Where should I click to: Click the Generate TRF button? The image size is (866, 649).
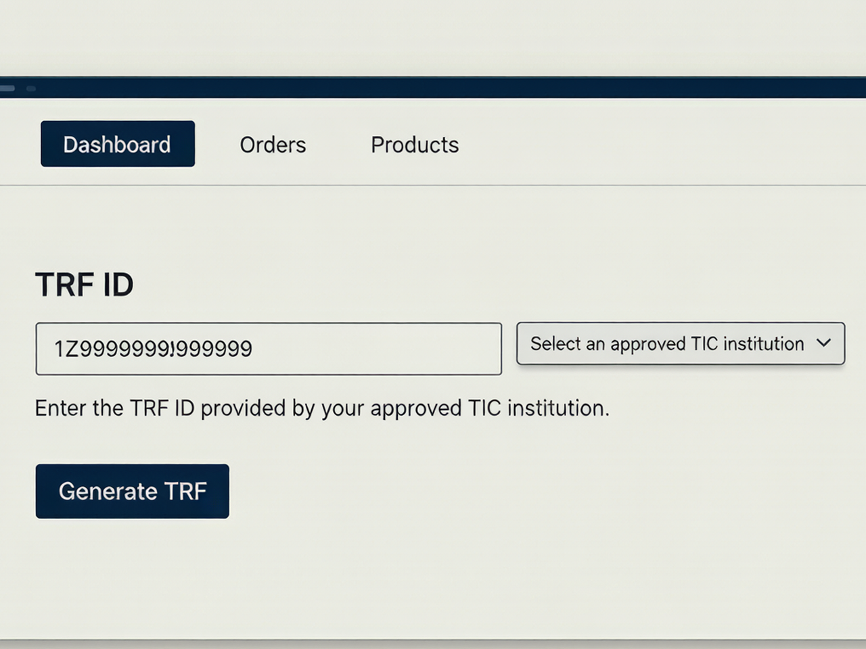pos(133,491)
